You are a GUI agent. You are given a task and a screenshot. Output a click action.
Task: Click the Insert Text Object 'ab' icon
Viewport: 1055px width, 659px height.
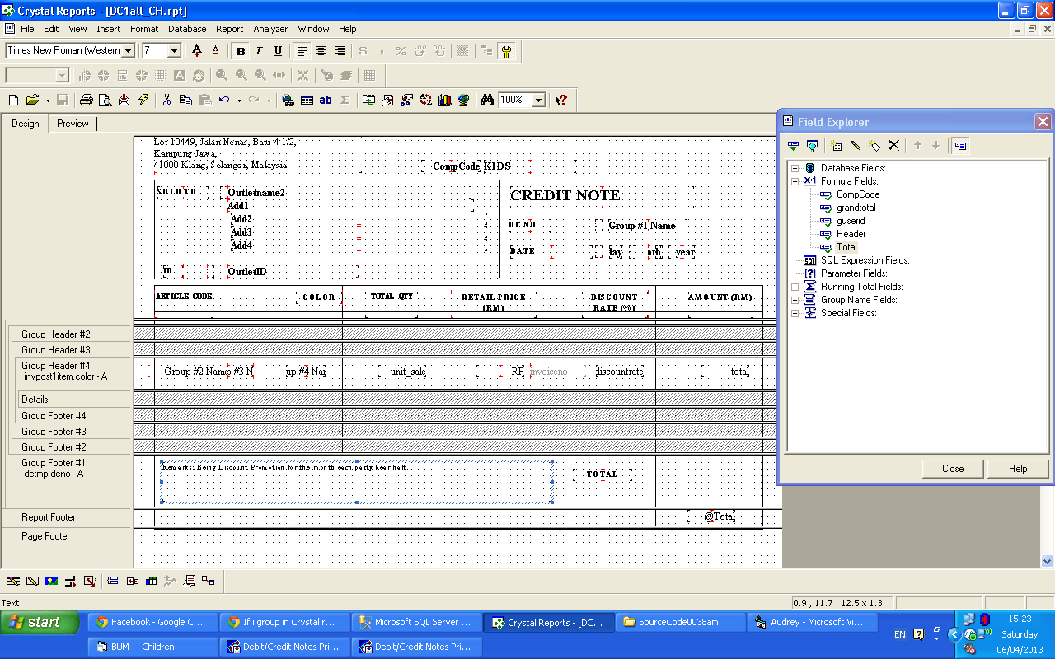point(325,100)
